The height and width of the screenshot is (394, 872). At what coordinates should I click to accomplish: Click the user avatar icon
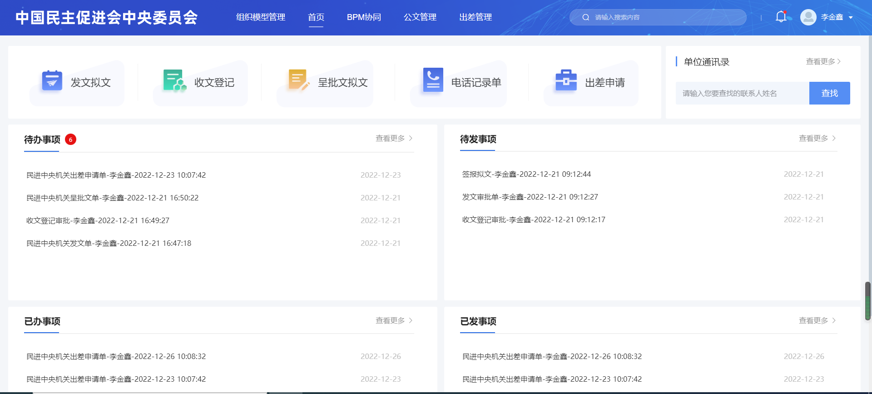tap(808, 17)
